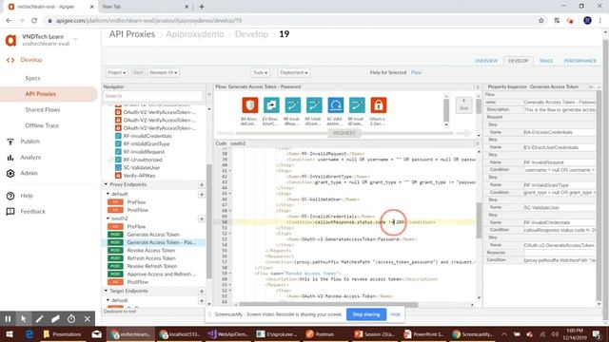Go to API Proxies breadcrumb
The width and height of the screenshot is (609, 342).
[x=132, y=34]
